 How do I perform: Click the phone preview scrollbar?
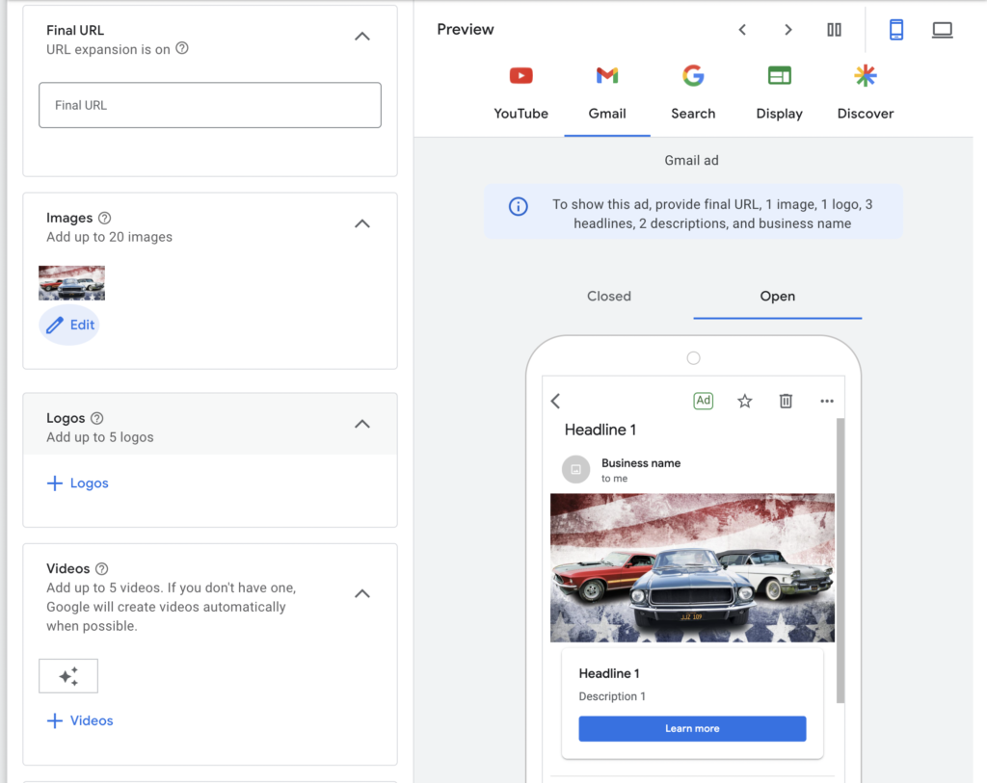pos(840,561)
